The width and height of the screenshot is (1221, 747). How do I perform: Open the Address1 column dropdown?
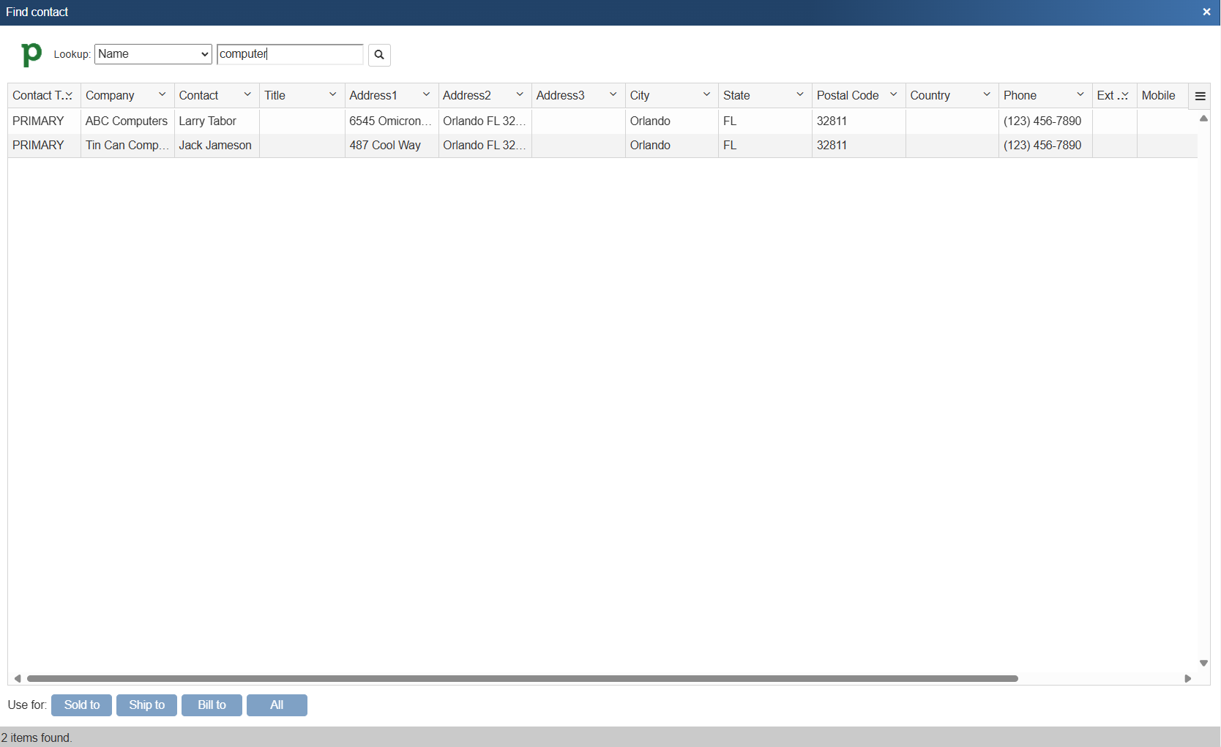(x=426, y=95)
